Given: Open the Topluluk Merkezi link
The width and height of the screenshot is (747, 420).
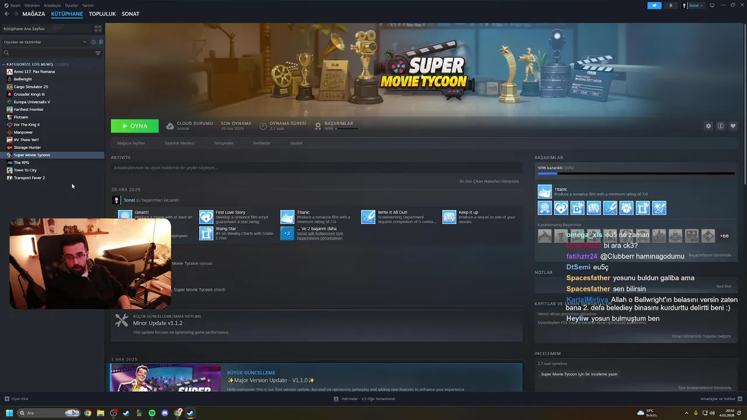Looking at the screenshot, I should pos(179,143).
